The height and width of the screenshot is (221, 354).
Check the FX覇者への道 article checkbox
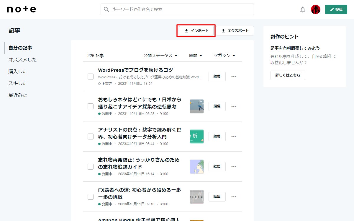click(91, 197)
